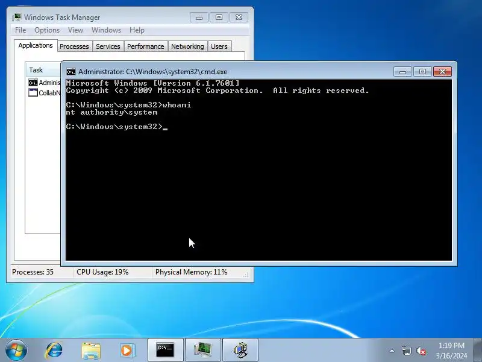Close the Windows Task Manager window
This screenshot has height=362, width=482.
click(239, 17)
